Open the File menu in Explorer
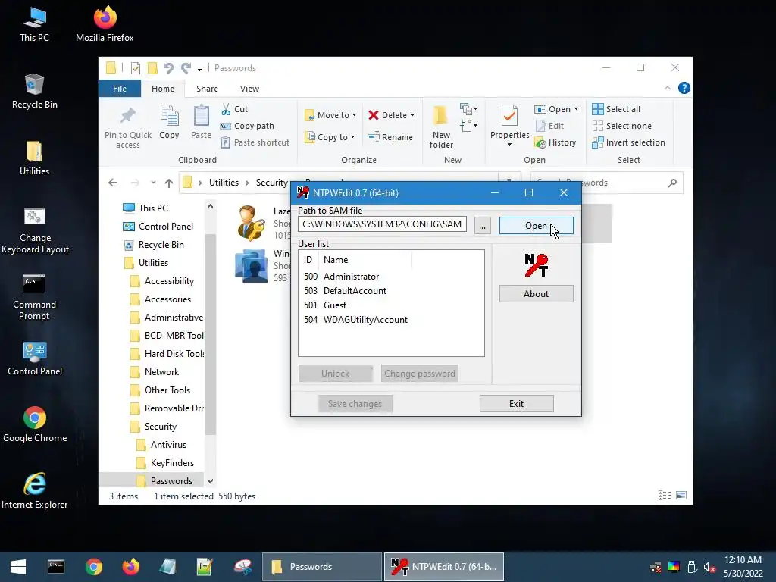 click(x=119, y=89)
